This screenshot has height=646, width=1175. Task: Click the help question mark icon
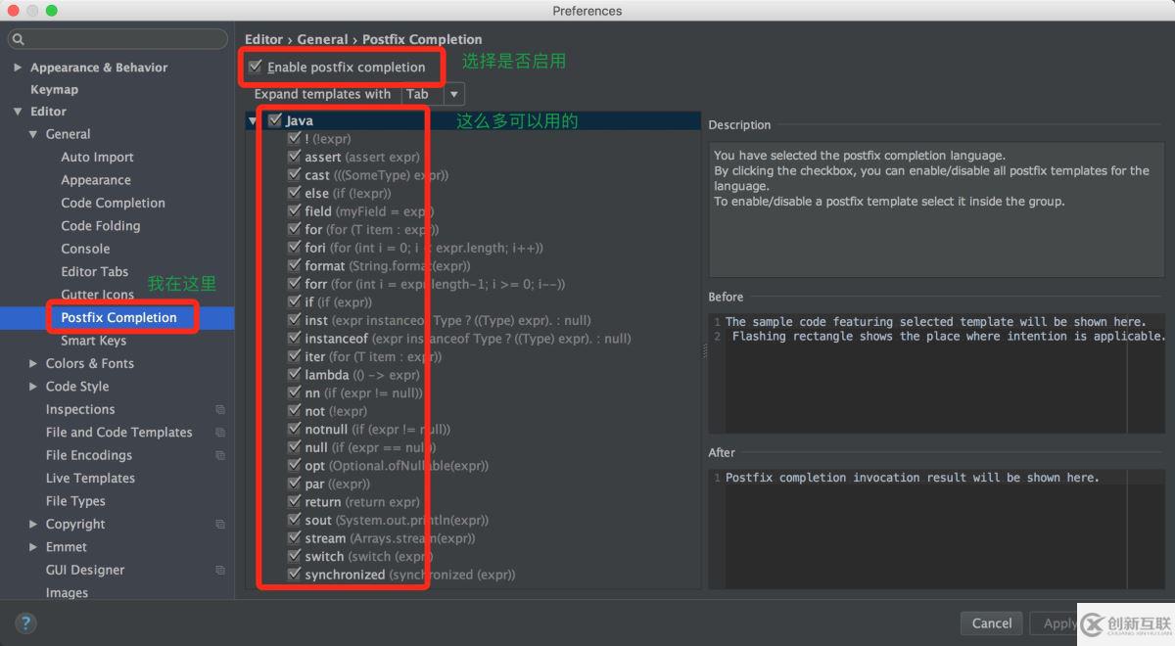point(26,623)
